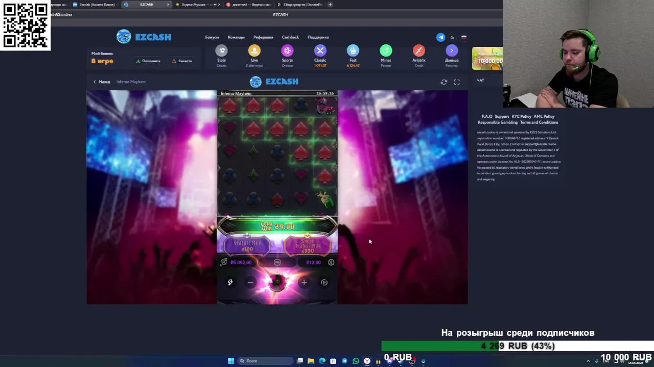Open Telegram from taskbar

344,361
